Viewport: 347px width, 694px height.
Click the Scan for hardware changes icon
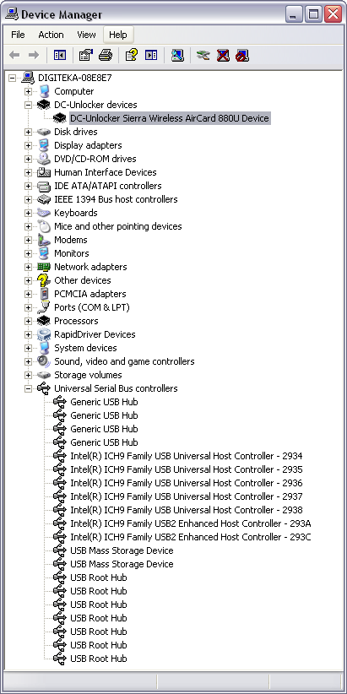(x=177, y=56)
